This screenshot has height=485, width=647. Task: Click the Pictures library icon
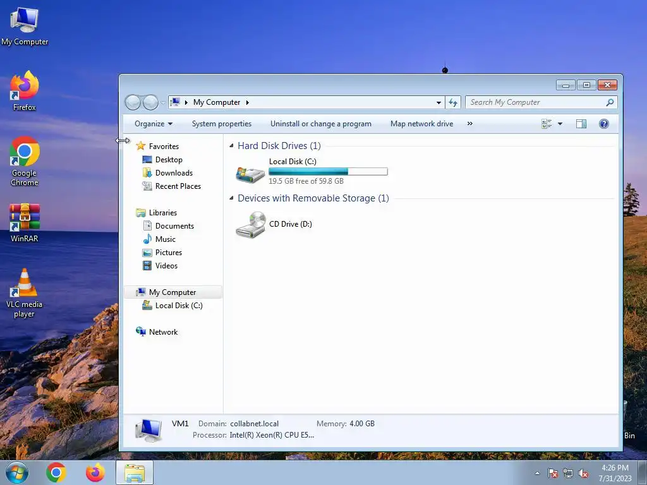click(147, 253)
